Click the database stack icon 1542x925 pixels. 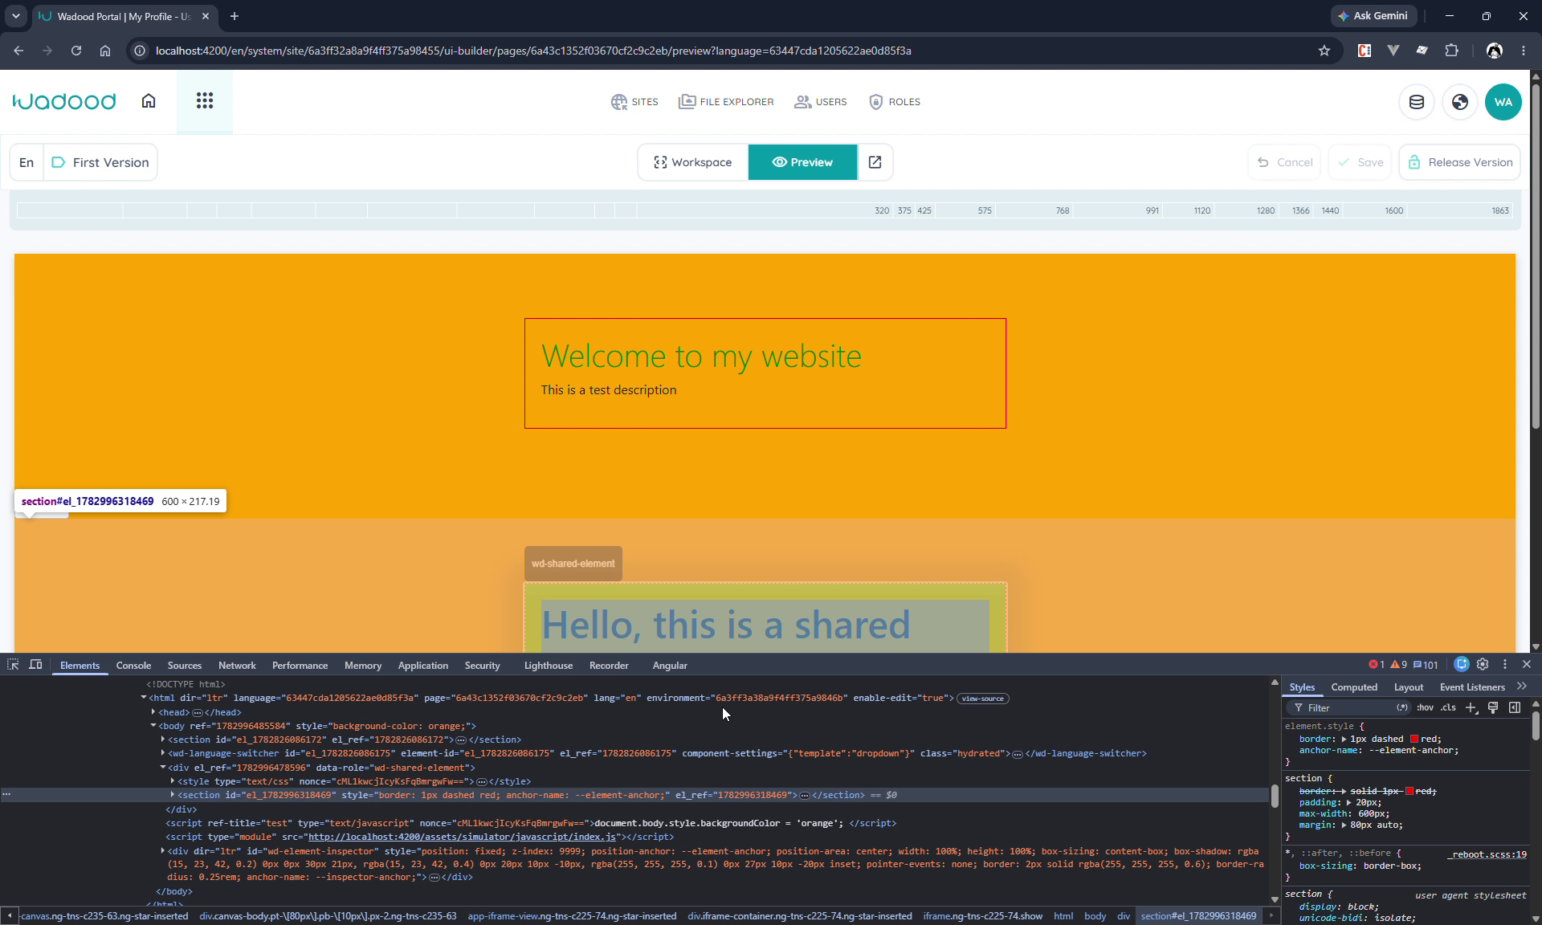1417,102
